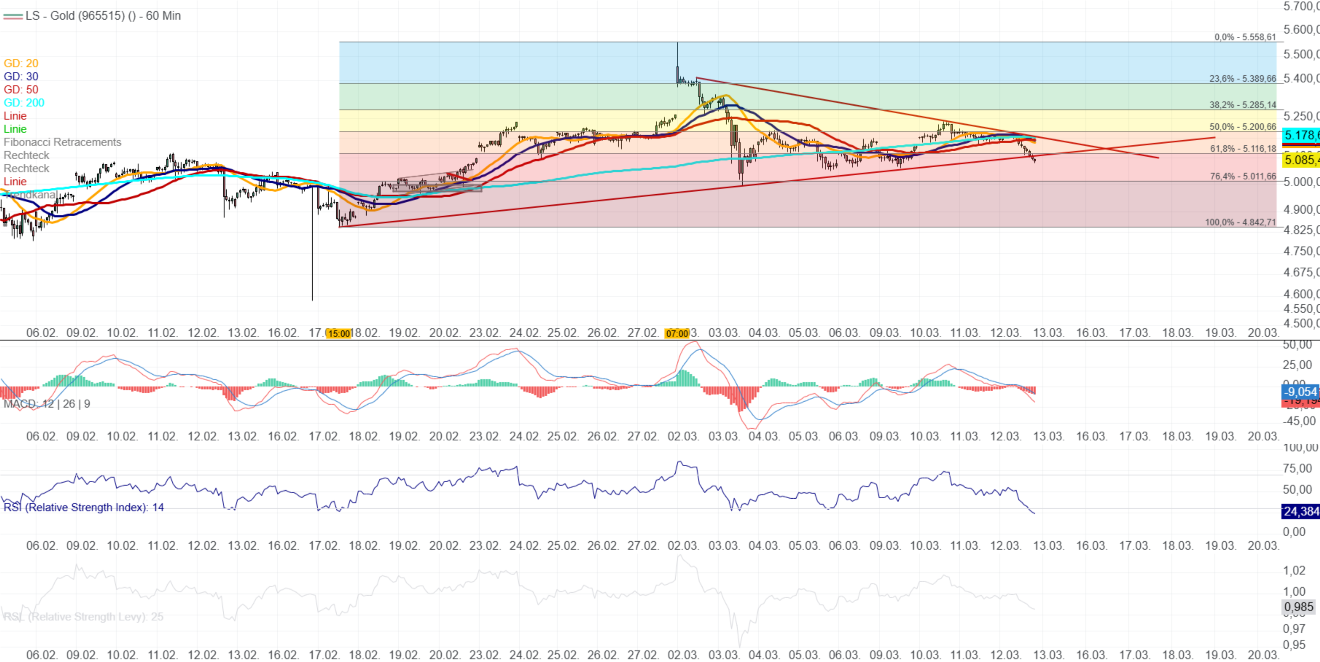Viewport: 1320px width, 662px height.
Task: Click the RSL (Relative Strength Levy): 25 label
Action: 83,616
